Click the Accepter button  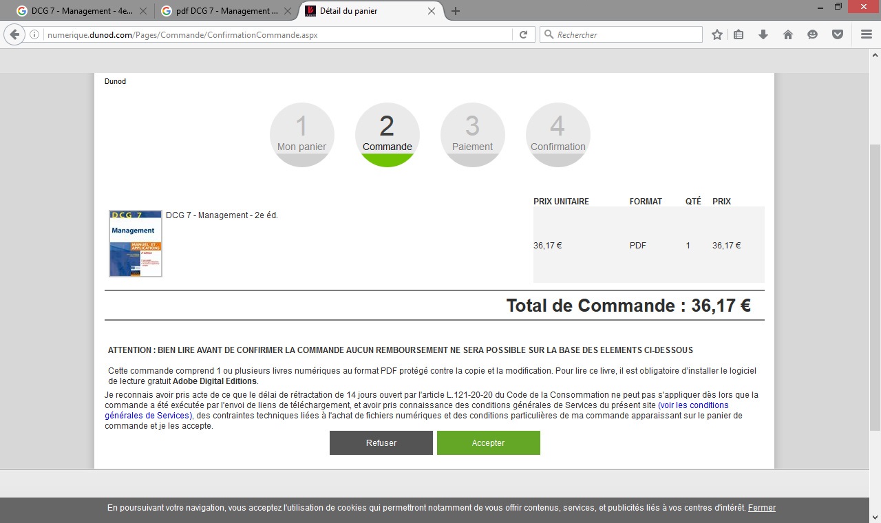tap(489, 443)
